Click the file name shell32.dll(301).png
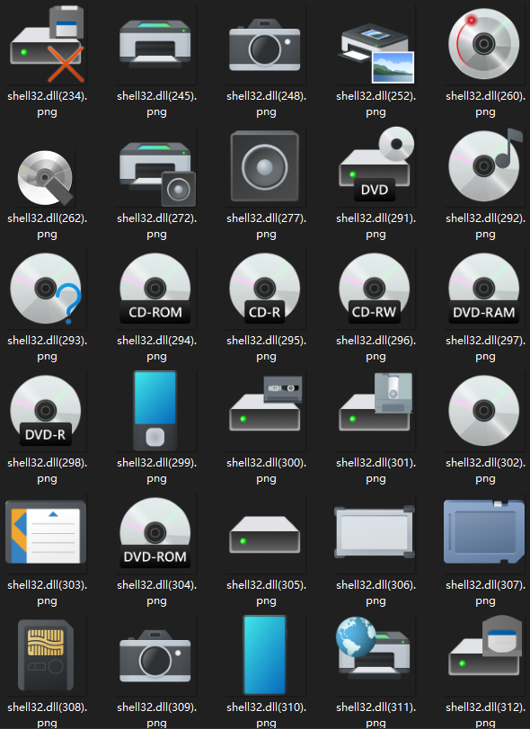 375,470
